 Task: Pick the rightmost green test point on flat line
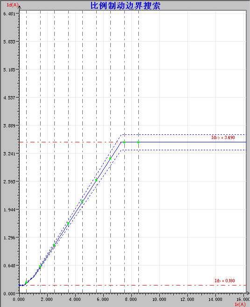click(x=138, y=142)
